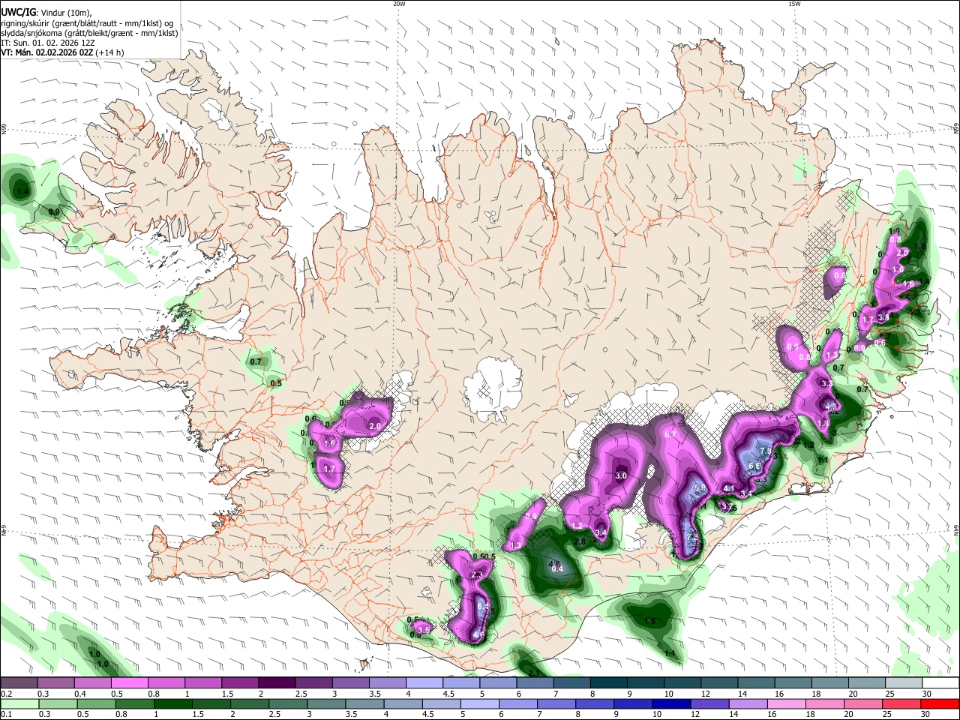Click the '4.1' precipitation value
The height and width of the screenshot is (720, 960).
pos(728,488)
